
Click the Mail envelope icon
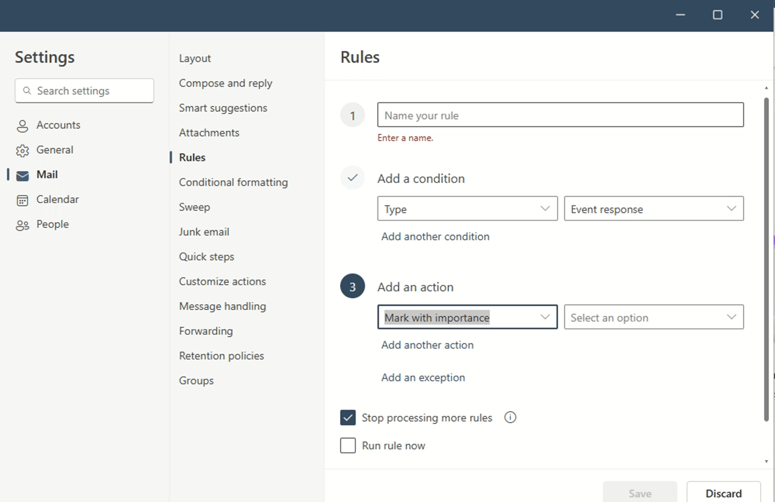click(x=22, y=175)
